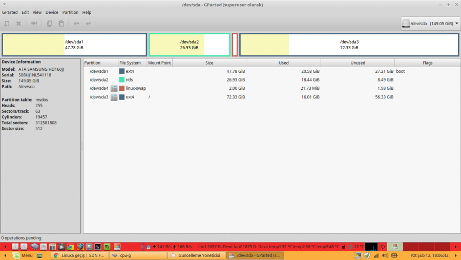Open the Help menu
The height and width of the screenshot is (260, 461).
point(87,12)
